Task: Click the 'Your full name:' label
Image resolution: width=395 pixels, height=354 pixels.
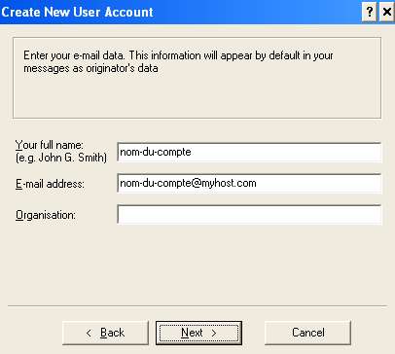Action: (50, 145)
